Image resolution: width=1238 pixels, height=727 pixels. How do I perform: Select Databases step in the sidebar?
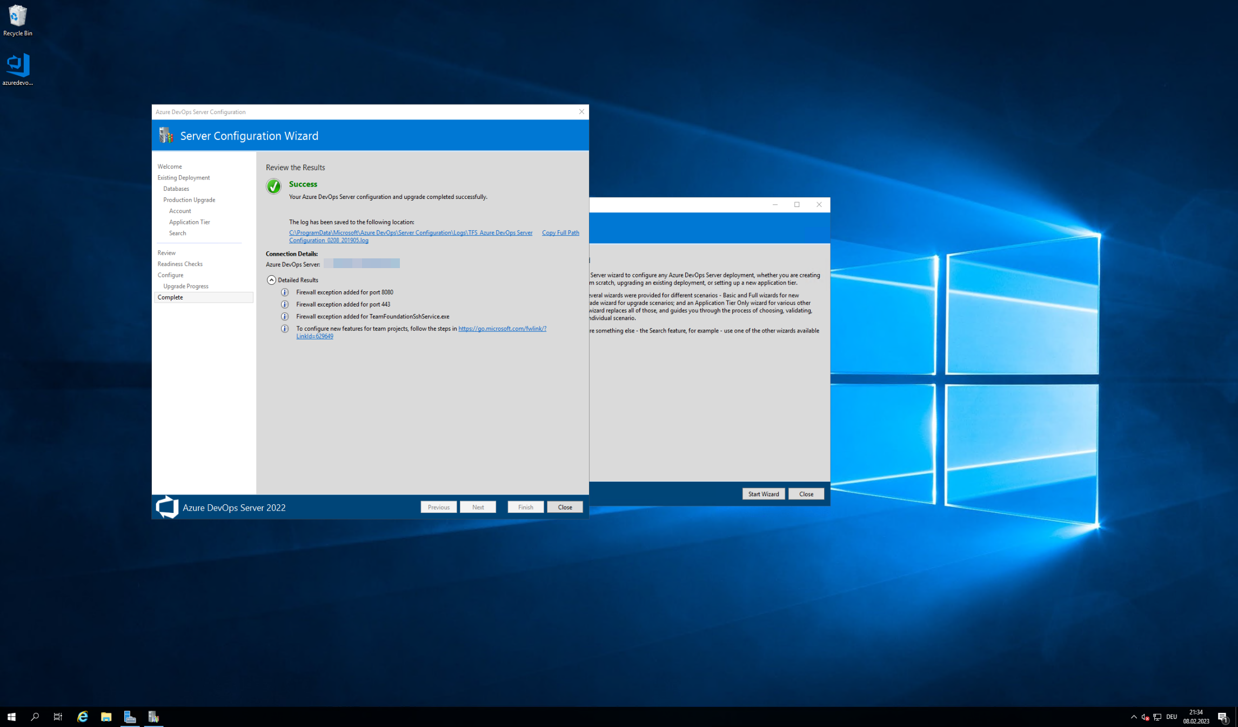point(176,189)
